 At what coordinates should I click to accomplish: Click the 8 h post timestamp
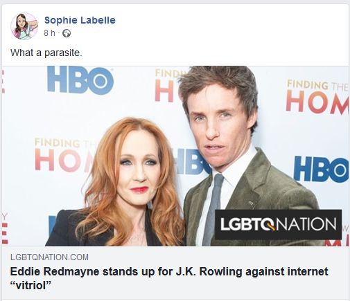click(49, 33)
